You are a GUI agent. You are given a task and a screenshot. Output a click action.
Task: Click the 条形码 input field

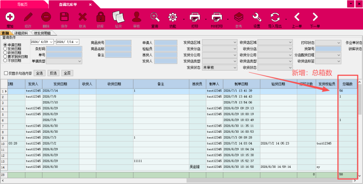pos(64,49)
